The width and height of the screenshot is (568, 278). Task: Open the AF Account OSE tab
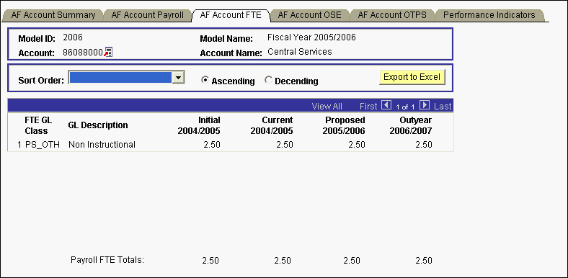tap(309, 15)
